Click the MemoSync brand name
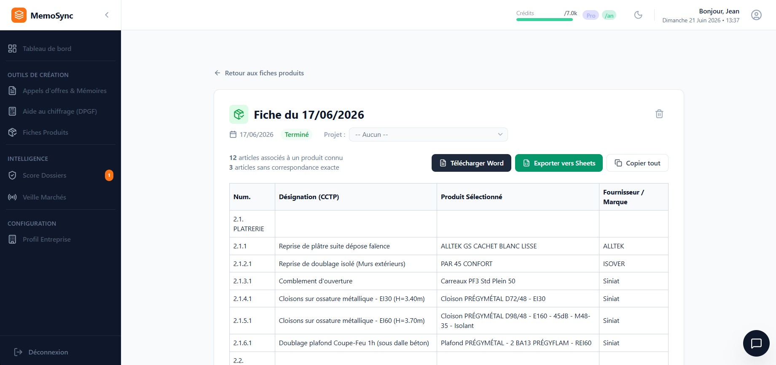 click(52, 16)
